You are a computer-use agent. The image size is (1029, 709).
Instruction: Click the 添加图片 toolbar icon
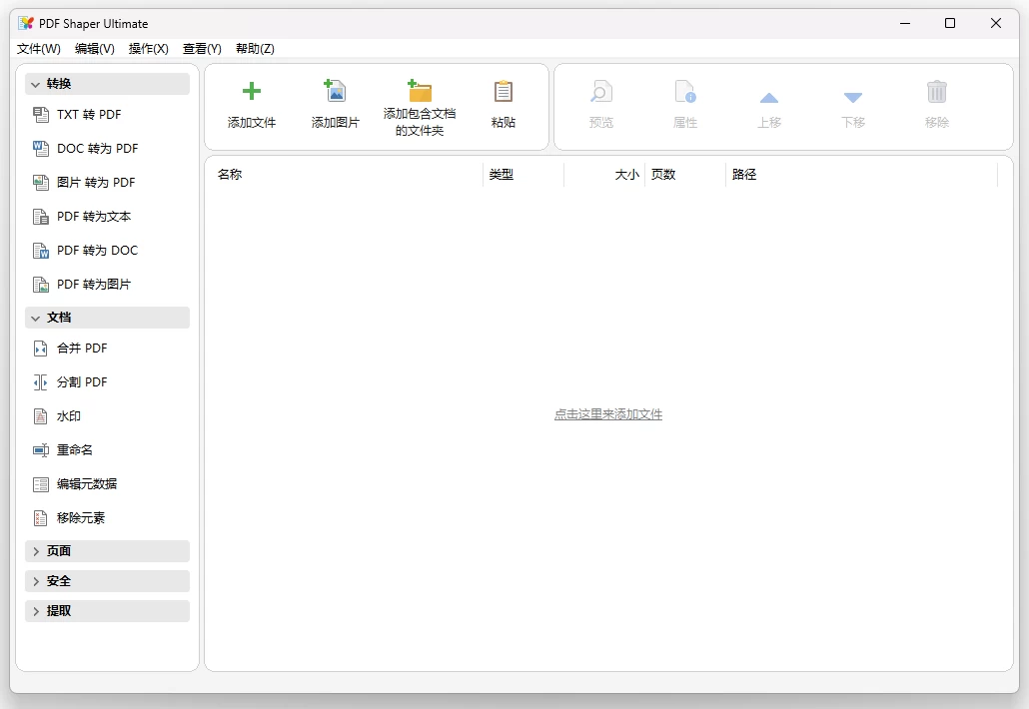coord(335,105)
